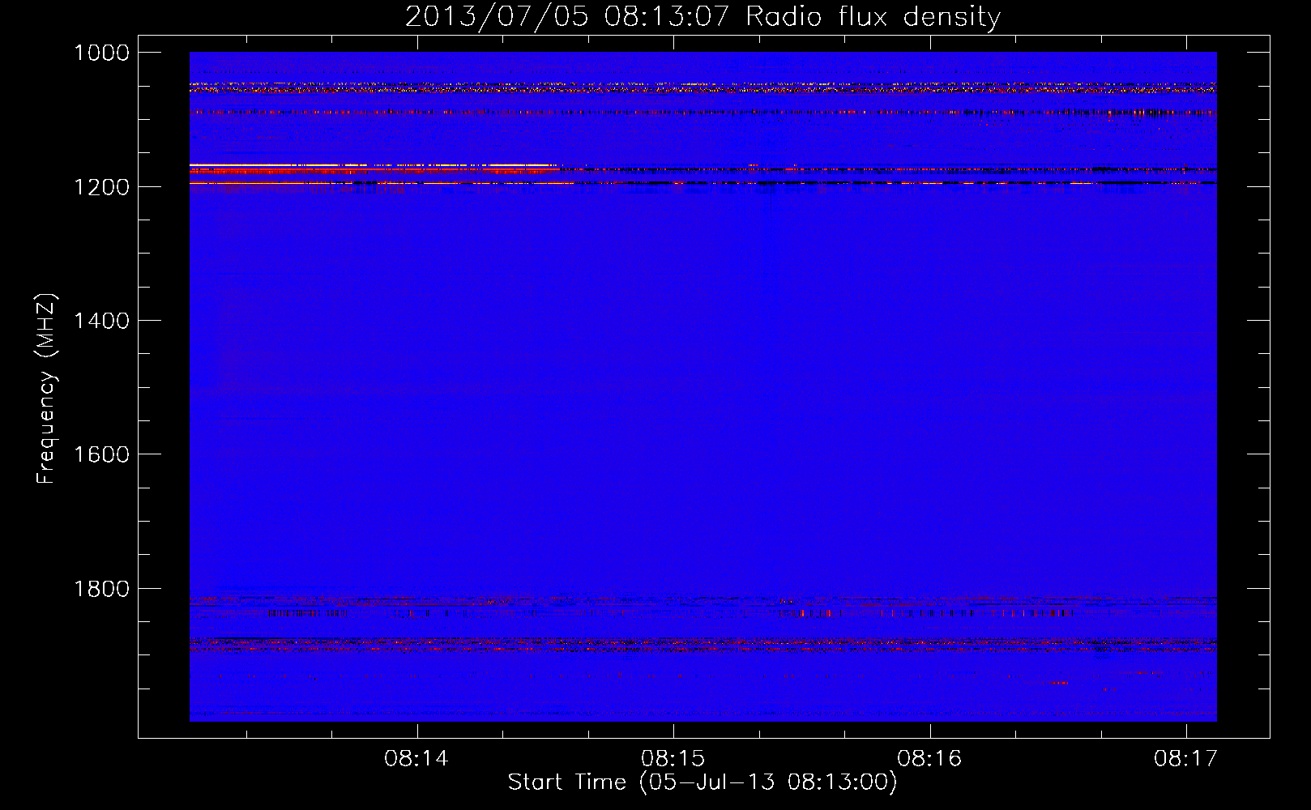Screen dimensions: 1311x810
Task: Click the 1200 frequency tick label
Action: pos(101,187)
